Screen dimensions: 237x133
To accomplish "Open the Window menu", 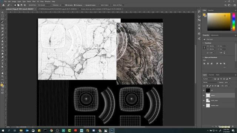I will click(x=48, y=1).
